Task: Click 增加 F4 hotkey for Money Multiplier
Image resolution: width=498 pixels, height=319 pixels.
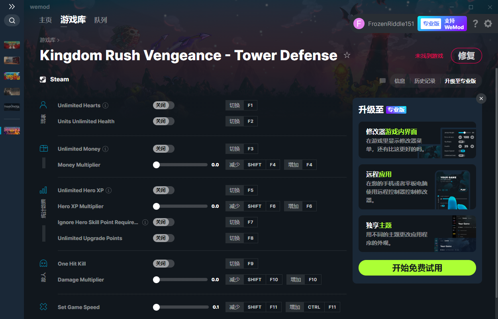Action: tap(300, 165)
